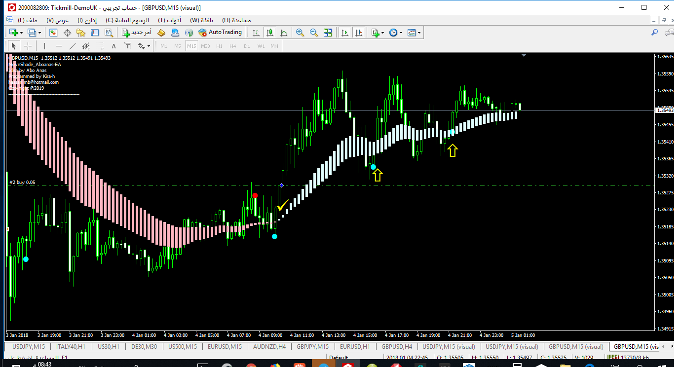Open the File (F) menu

(x=28, y=20)
